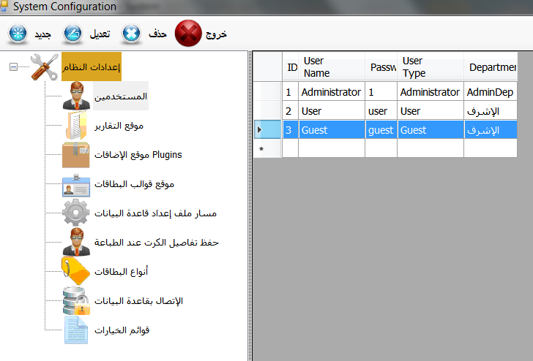
Task: Click the User Name column header
Action: click(331, 66)
